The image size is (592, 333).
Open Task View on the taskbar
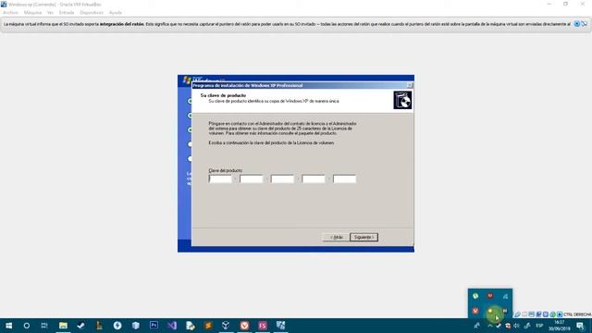pos(44,326)
